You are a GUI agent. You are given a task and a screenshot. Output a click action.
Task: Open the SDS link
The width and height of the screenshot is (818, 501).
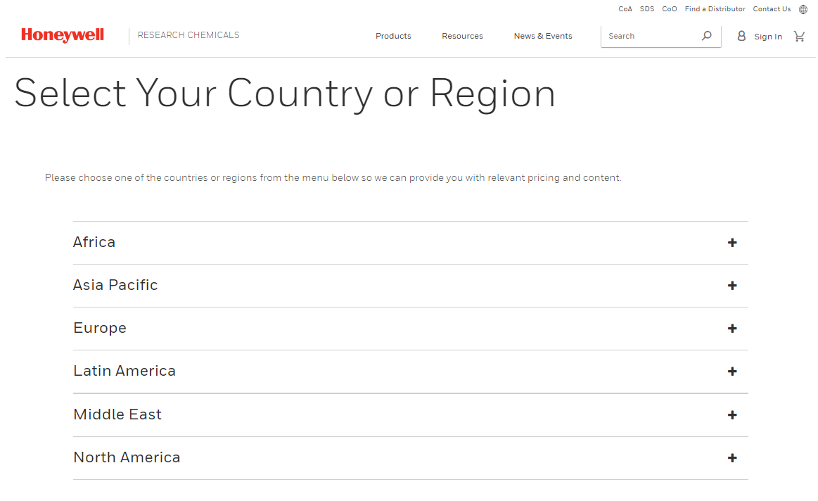[x=647, y=9]
